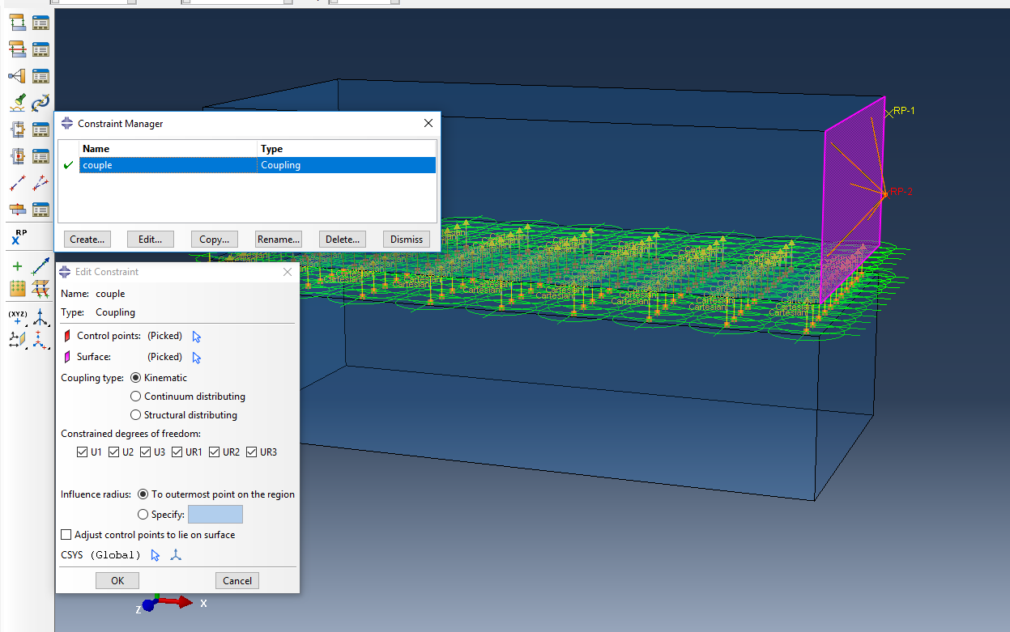Viewport: 1010px width, 632px height.
Task: Select the Create Interaction tool
Action: click(17, 23)
